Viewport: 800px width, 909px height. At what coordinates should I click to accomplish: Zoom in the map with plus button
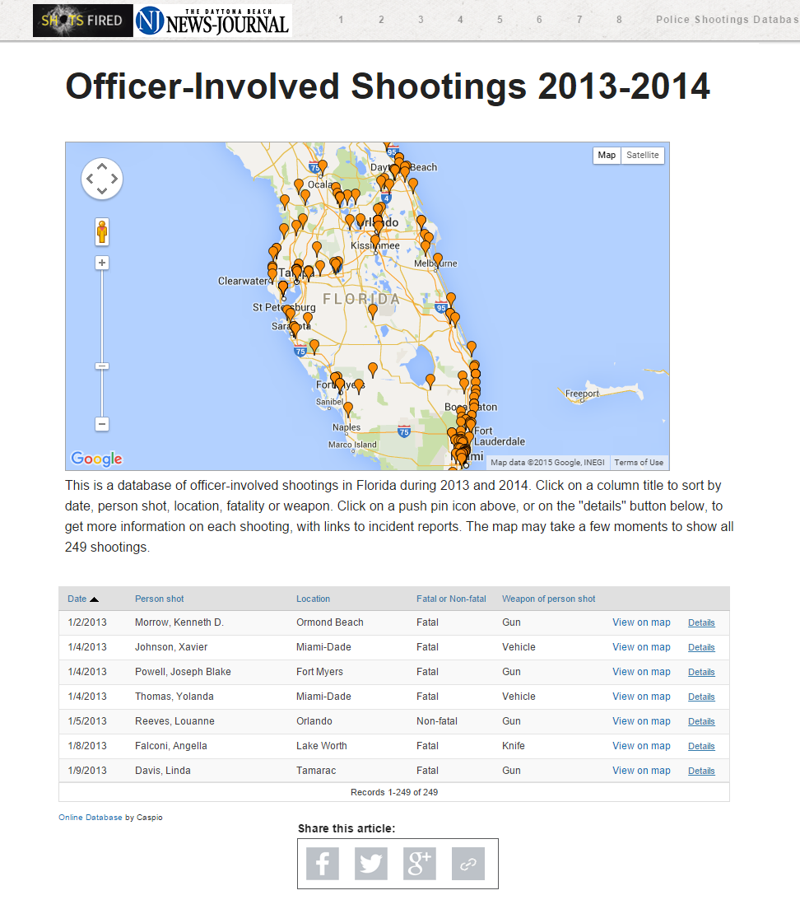pyautogui.click(x=102, y=263)
